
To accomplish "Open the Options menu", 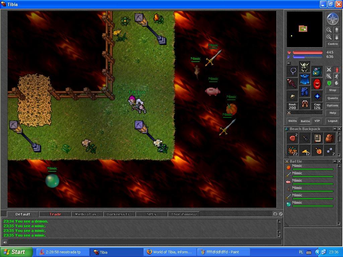I will 333,105.
